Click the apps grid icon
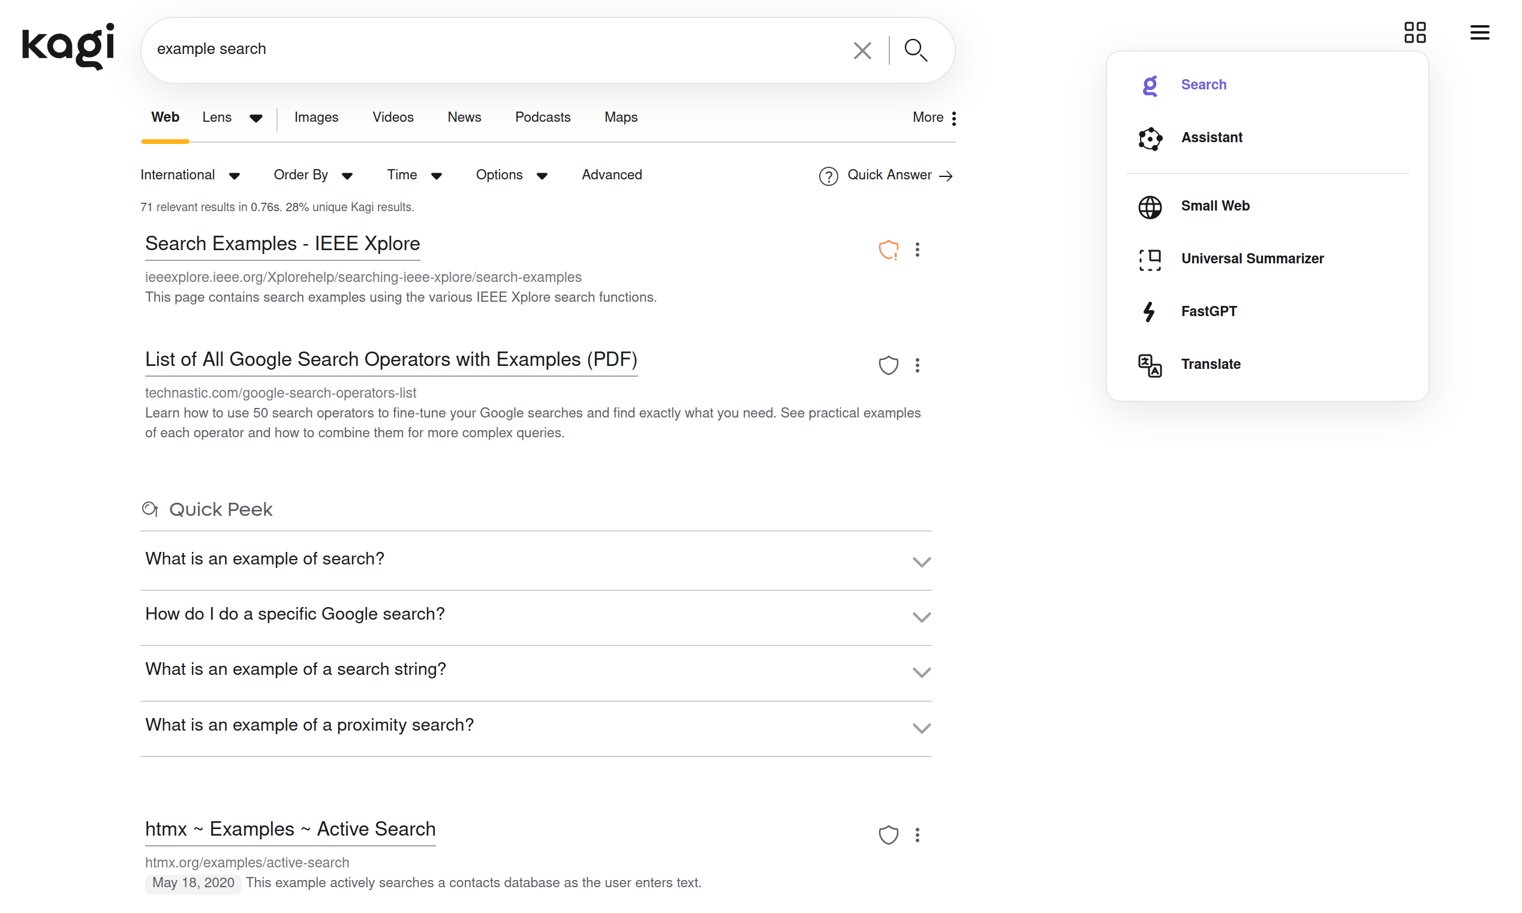The image size is (1522, 913). tap(1414, 32)
